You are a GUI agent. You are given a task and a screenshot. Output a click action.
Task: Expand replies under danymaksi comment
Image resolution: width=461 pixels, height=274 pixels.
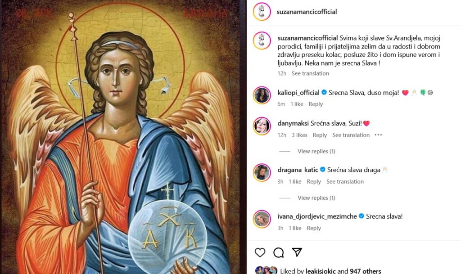coord(316,151)
